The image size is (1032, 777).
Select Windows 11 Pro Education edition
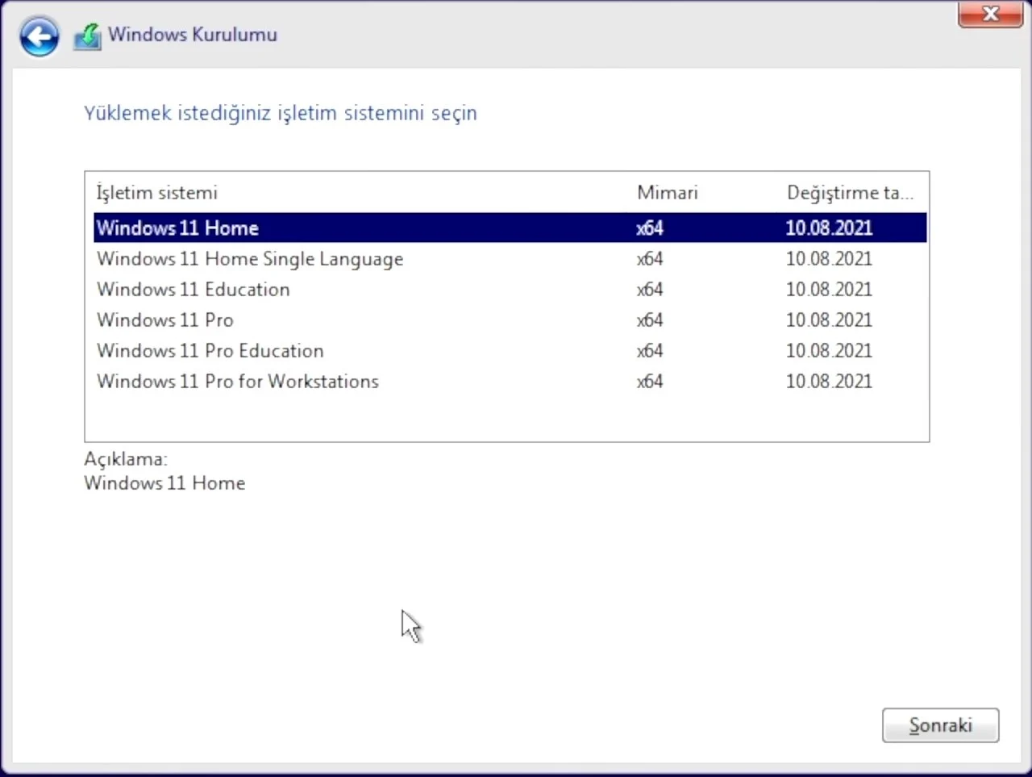(x=510, y=350)
